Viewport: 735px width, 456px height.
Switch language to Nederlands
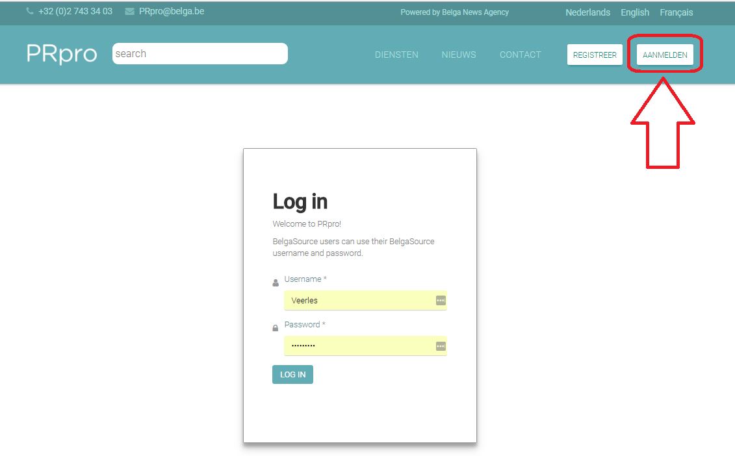[587, 12]
